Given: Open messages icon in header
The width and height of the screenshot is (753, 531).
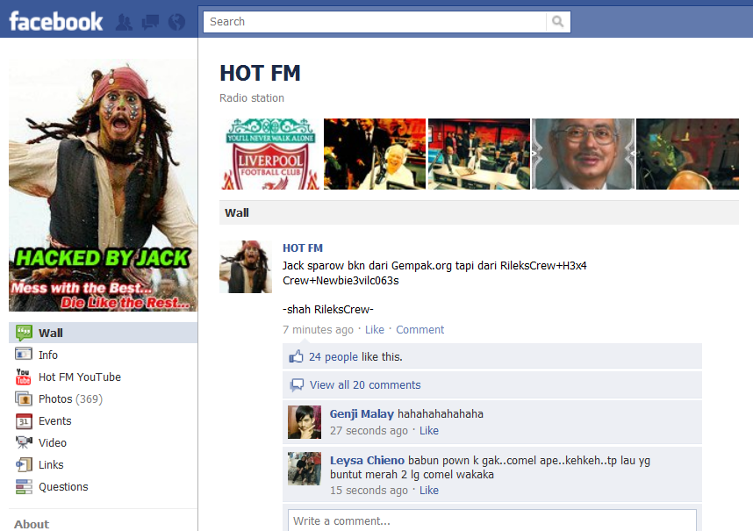Looking at the screenshot, I should 150,22.
